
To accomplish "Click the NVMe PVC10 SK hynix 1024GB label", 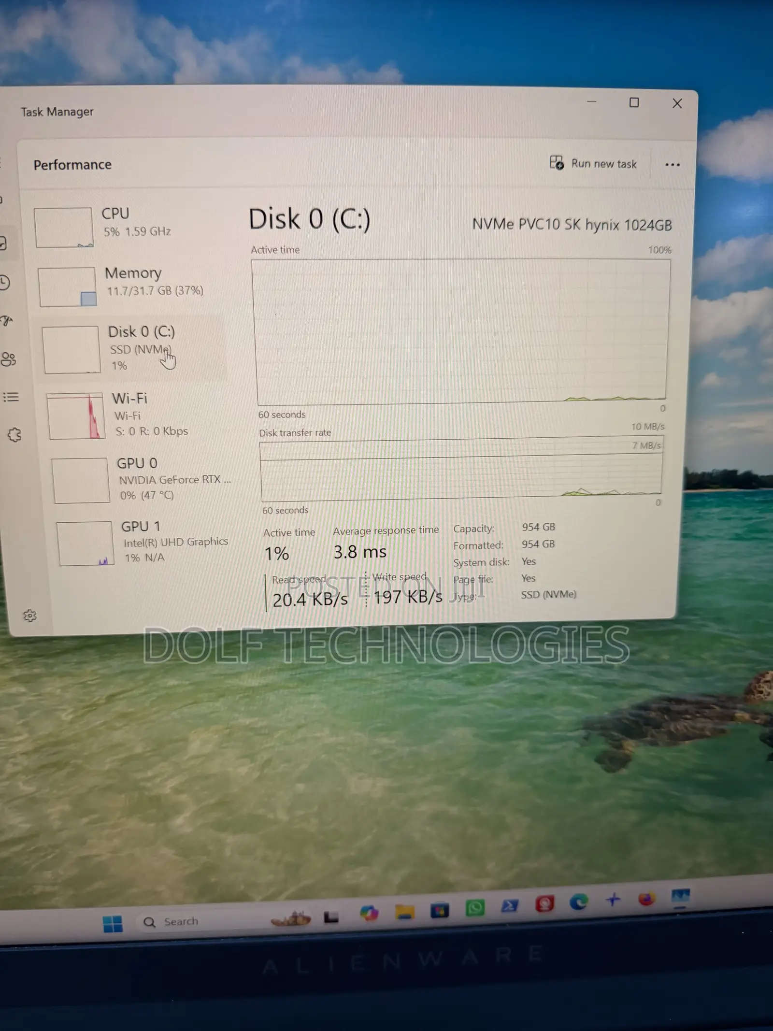I will coord(572,225).
